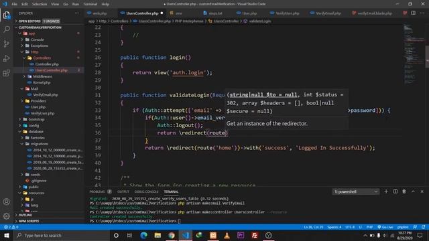Click UsersController in the breadcrumb

point(226,21)
